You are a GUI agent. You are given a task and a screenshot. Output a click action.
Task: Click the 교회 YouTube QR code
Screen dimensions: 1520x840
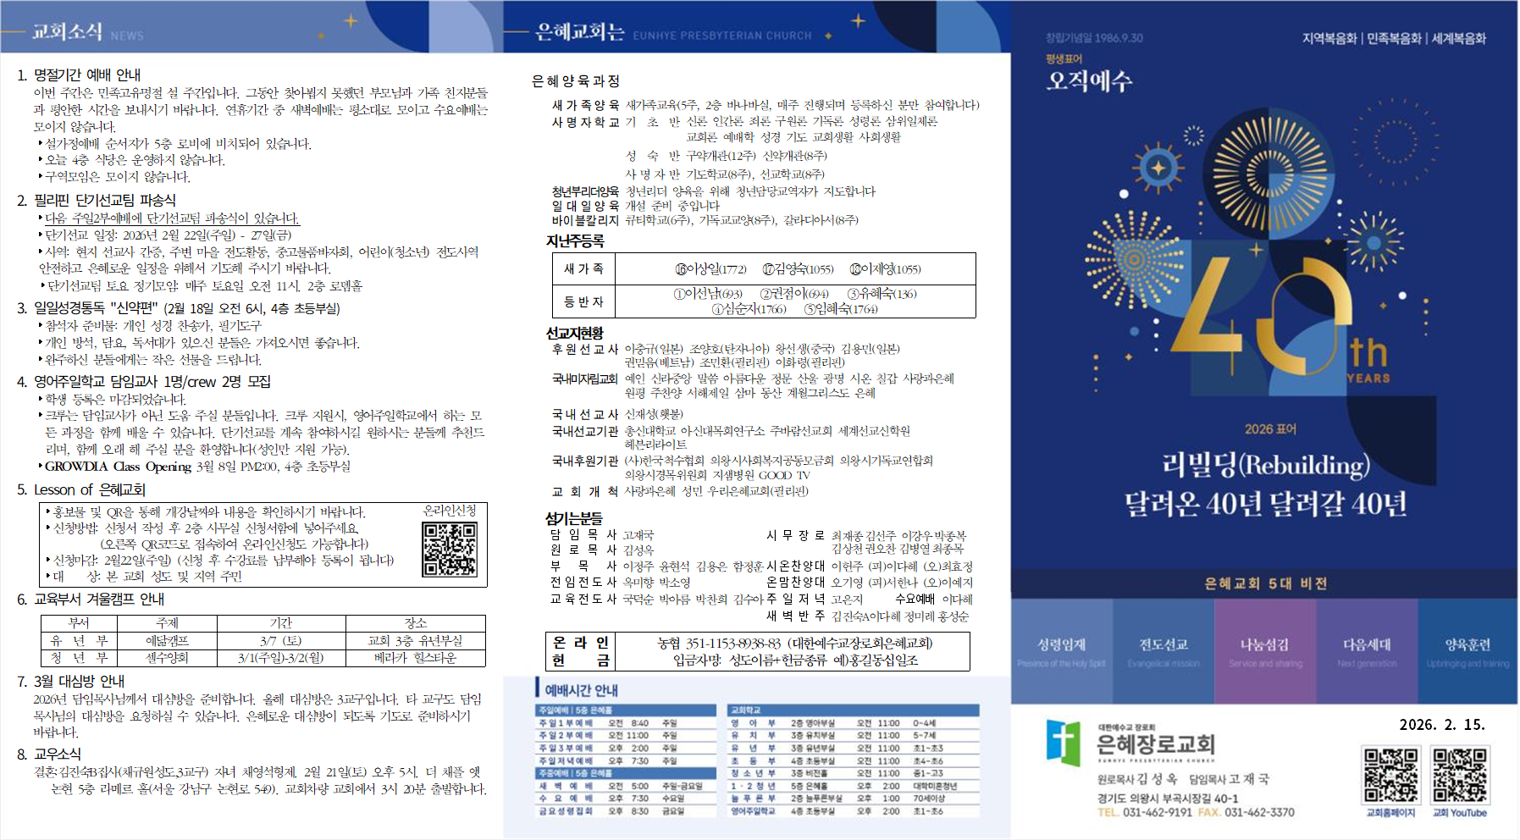(x=1459, y=775)
